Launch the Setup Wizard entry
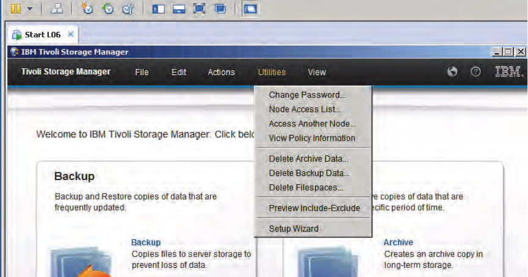 [x=313, y=229]
